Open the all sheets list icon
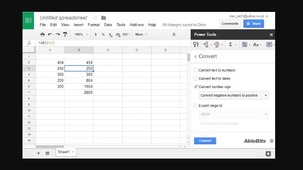Image resolution: width=303 pixels, height=170 pixels. tap(47, 153)
